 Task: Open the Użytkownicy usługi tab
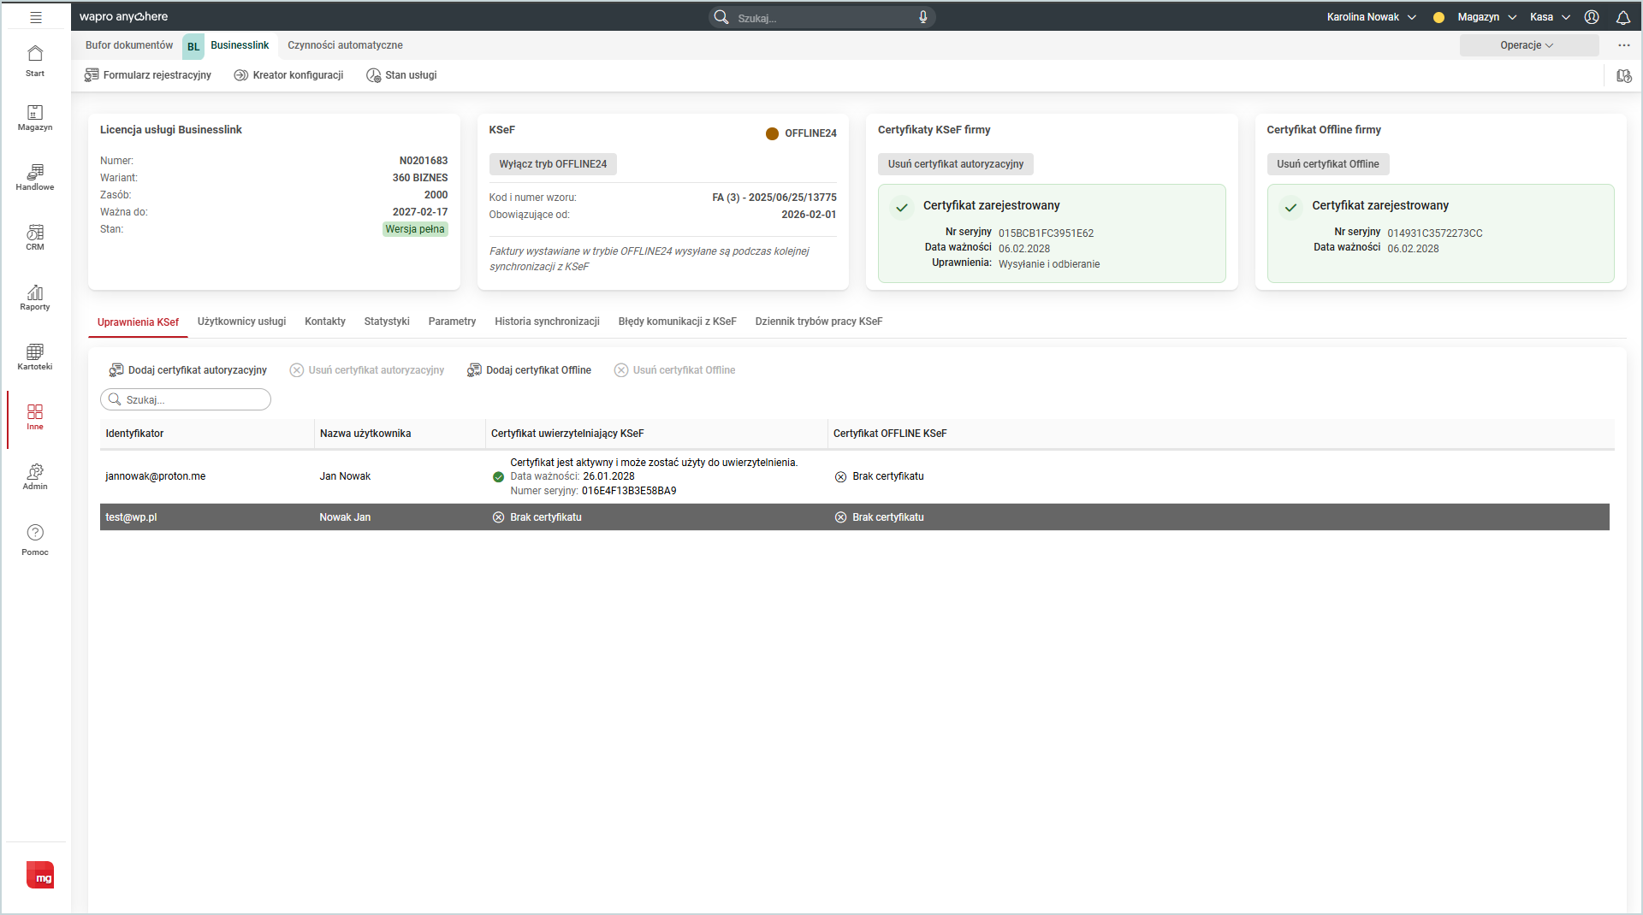click(x=241, y=322)
